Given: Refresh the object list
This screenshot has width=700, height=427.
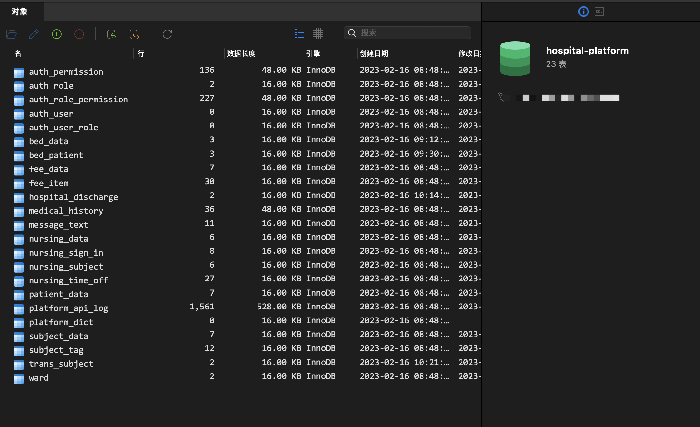Looking at the screenshot, I should (167, 34).
